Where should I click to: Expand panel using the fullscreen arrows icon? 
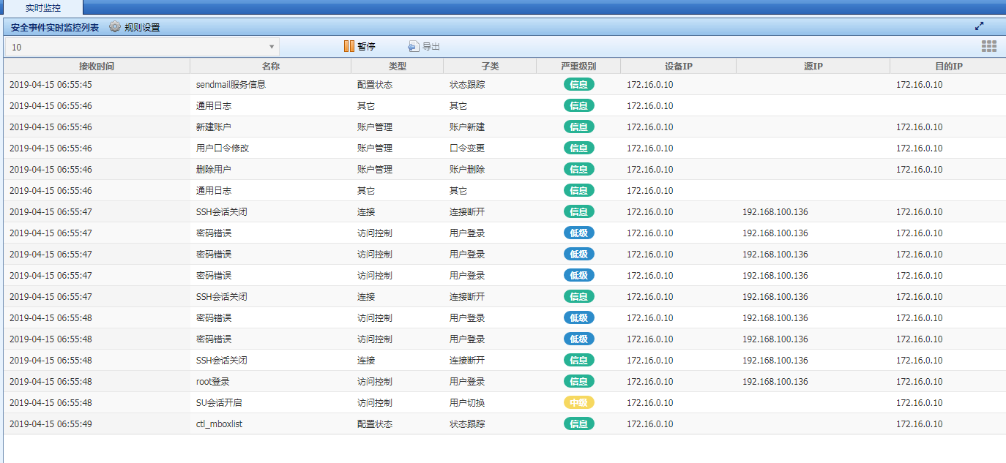979,26
